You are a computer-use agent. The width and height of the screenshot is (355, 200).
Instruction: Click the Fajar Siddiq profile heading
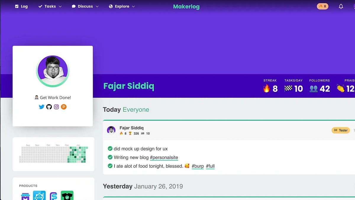tap(129, 86)
